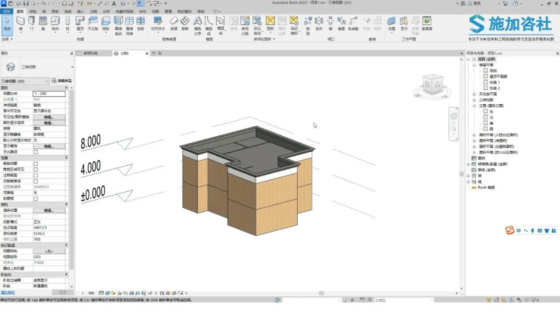Click the Shaft (竖井) opening tool
The width and height of the screenshot is (560, 315).
pos(319,23)
